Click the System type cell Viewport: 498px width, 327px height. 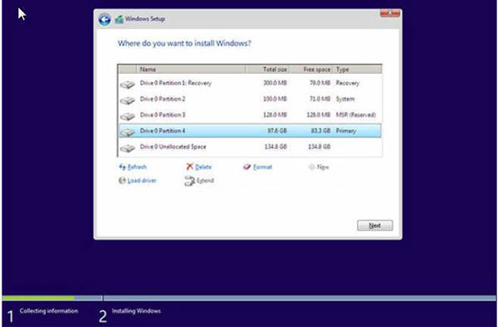(345, 99)
